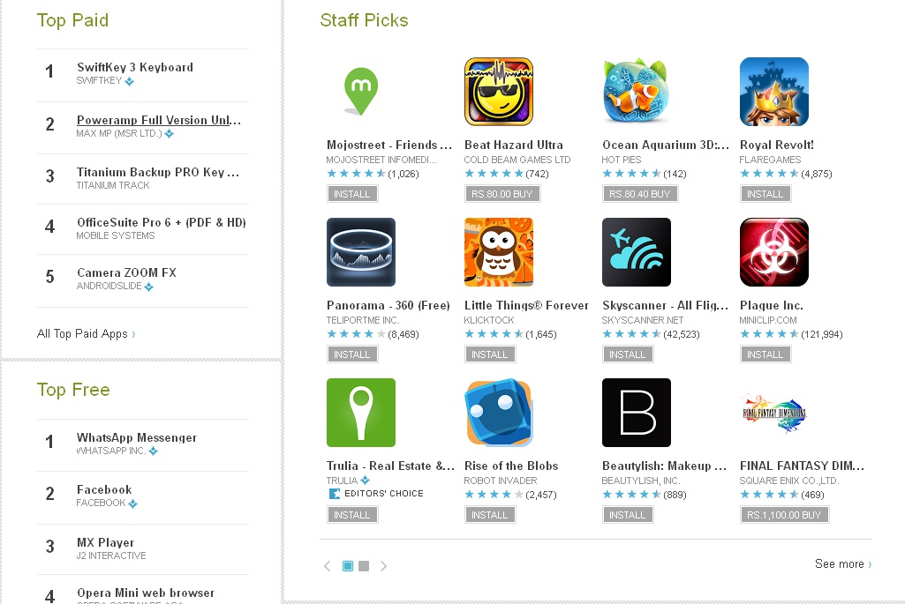Switch to the first Staff Picks page indicator
This screenshot has width=905, height=604.
pos(348,566)
